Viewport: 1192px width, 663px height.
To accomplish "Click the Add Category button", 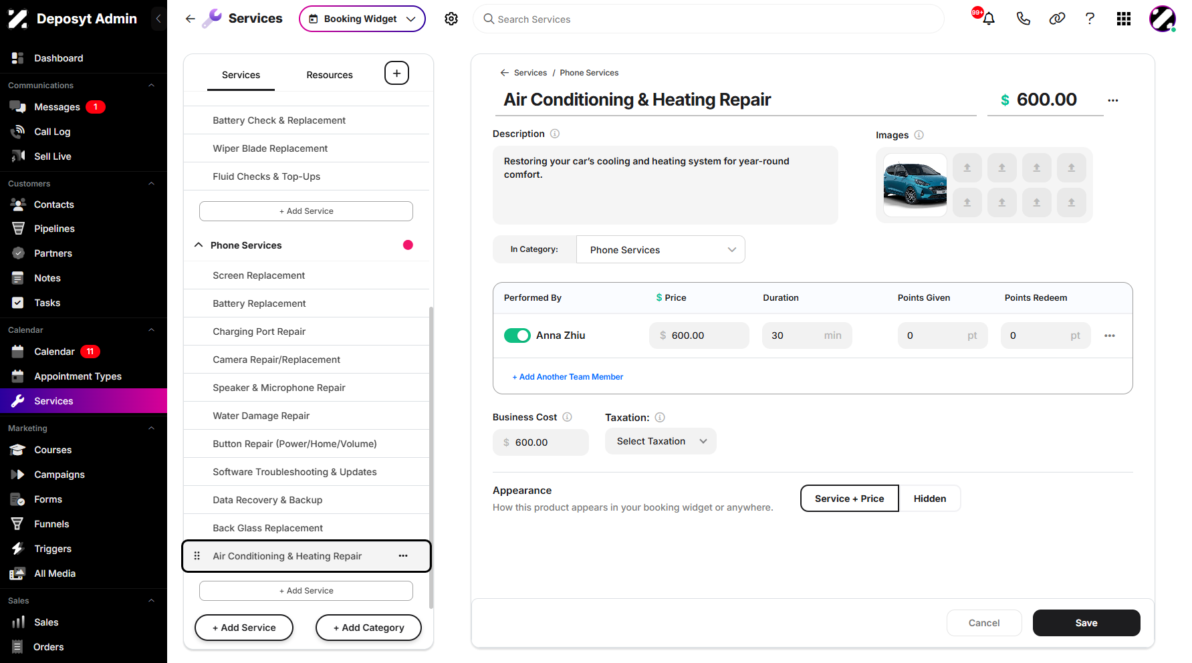I will point(368,628).
